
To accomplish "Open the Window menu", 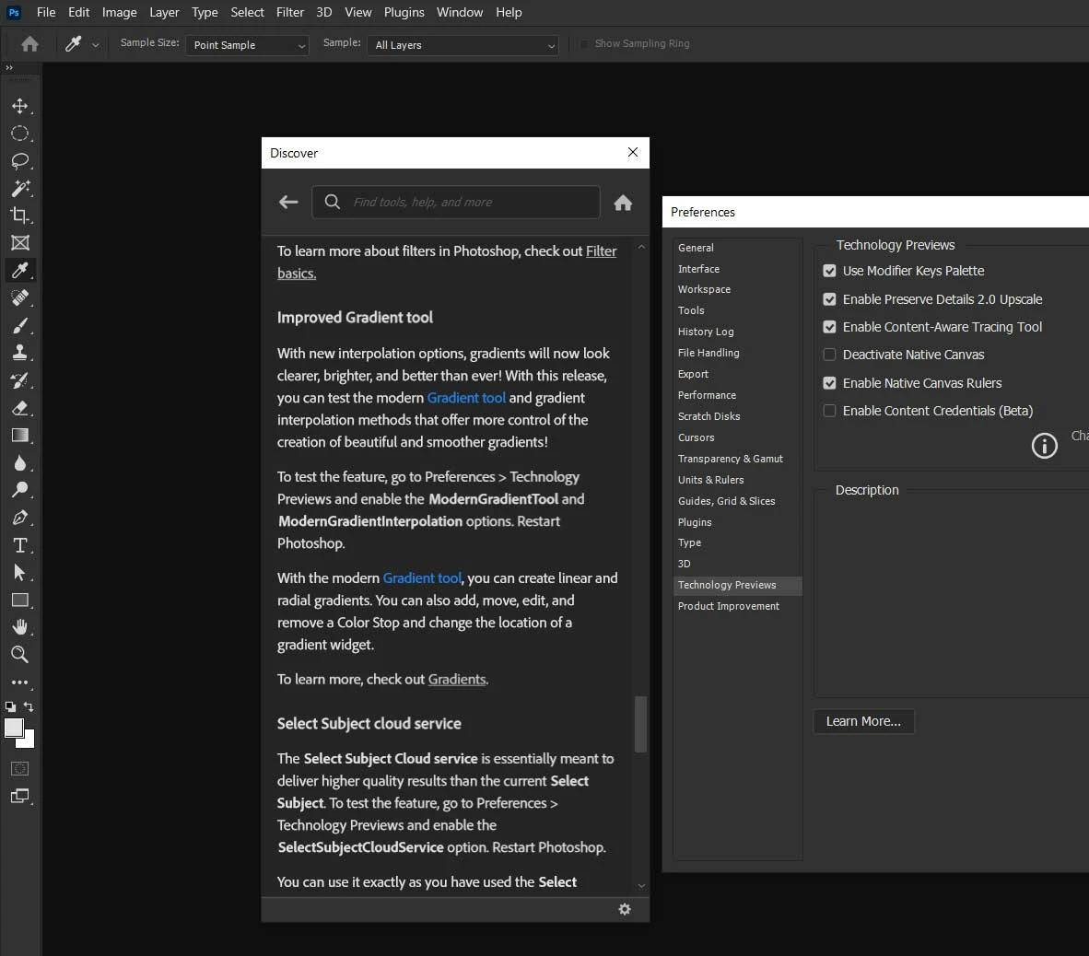I will click(x=460, y=13).
